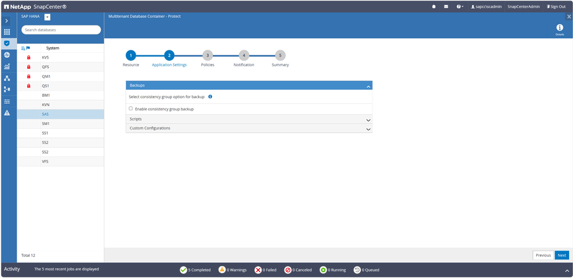Go to step 5 Summary
This screenshot has width=573, height=278.
(280, 55)
